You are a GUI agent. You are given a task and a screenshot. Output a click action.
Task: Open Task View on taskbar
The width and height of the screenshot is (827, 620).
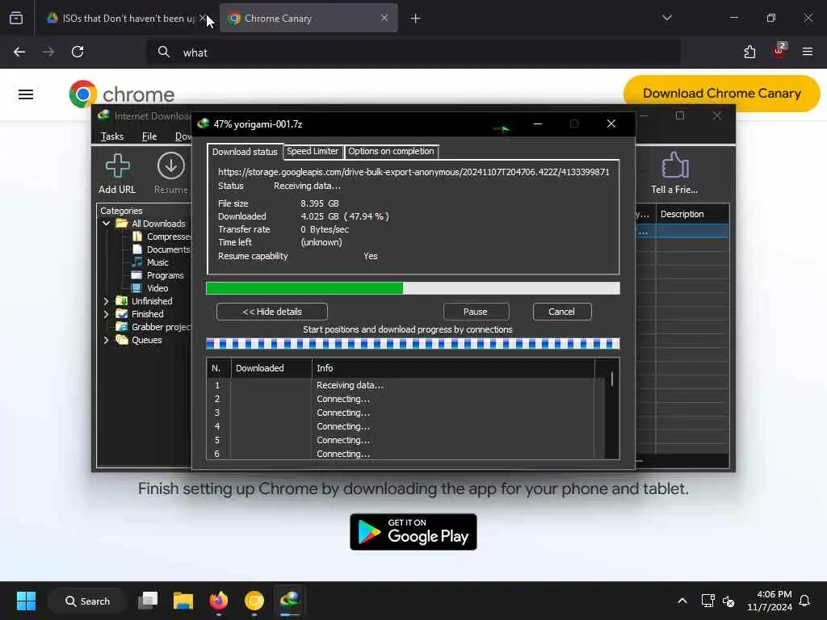coord(148,601)
